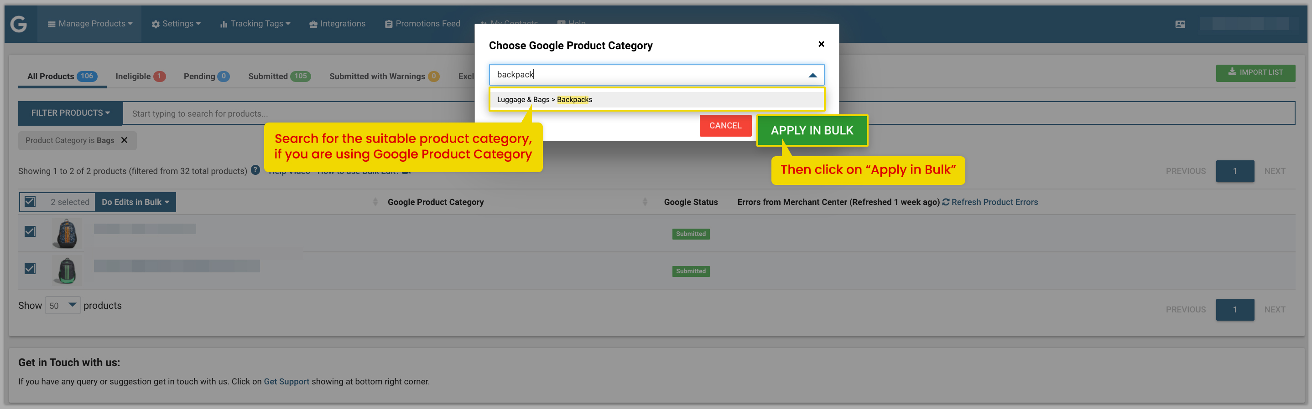Uncheck the green backpack product checkbox

[x=30, y=269]
